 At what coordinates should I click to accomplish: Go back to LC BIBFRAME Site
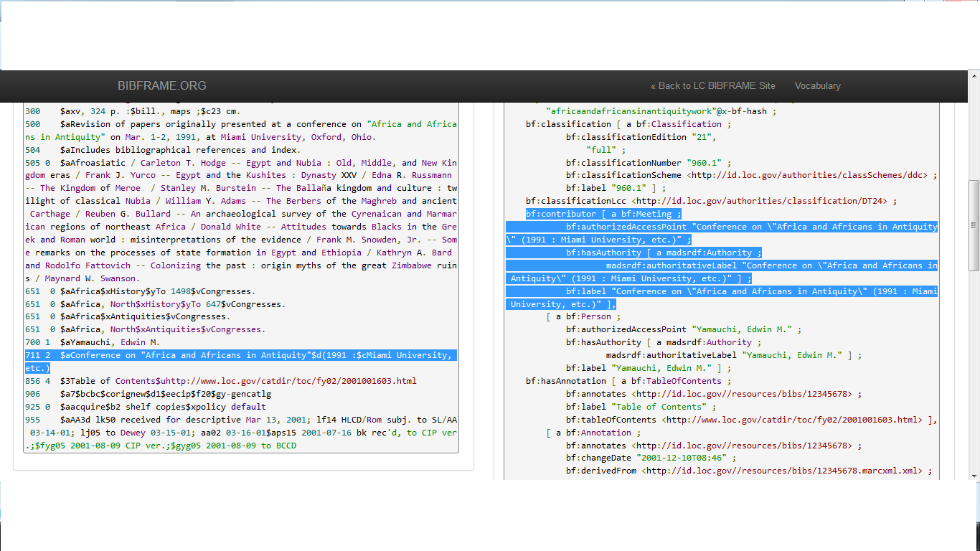click(713, 85)
